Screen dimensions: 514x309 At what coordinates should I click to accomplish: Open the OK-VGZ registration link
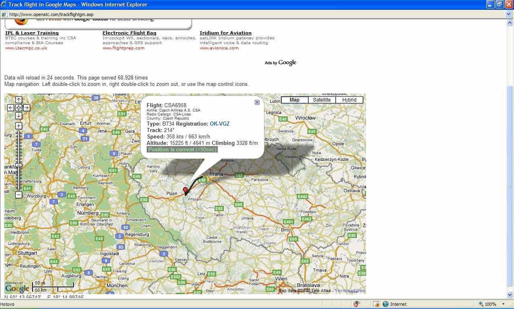[x=219, y=124]
